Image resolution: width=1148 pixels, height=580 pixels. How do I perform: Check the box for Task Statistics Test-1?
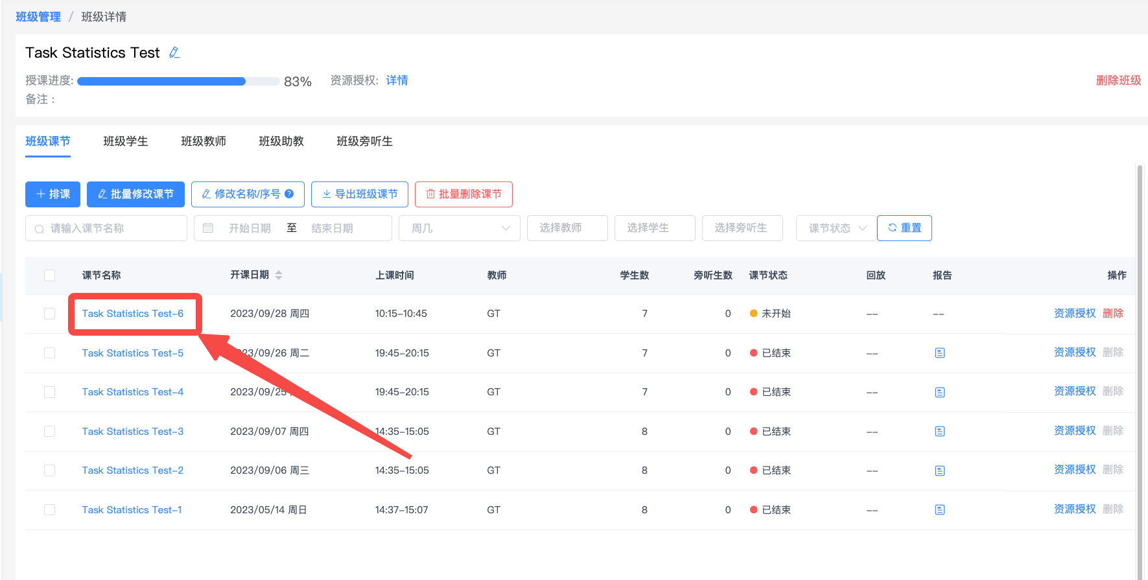pyautogui.click(x=49, y=510)
